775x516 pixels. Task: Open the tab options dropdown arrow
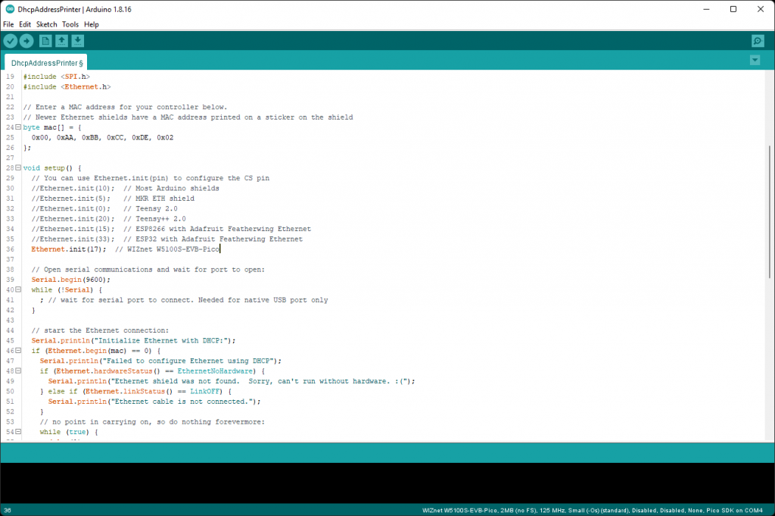point(755,61)
